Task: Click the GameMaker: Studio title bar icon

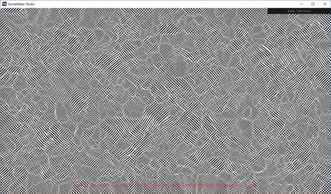Action: (4, 4)
